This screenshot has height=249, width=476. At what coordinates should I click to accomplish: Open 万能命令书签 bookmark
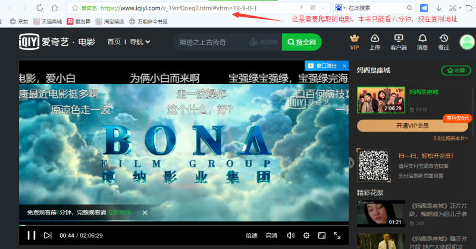pos(148,21)
